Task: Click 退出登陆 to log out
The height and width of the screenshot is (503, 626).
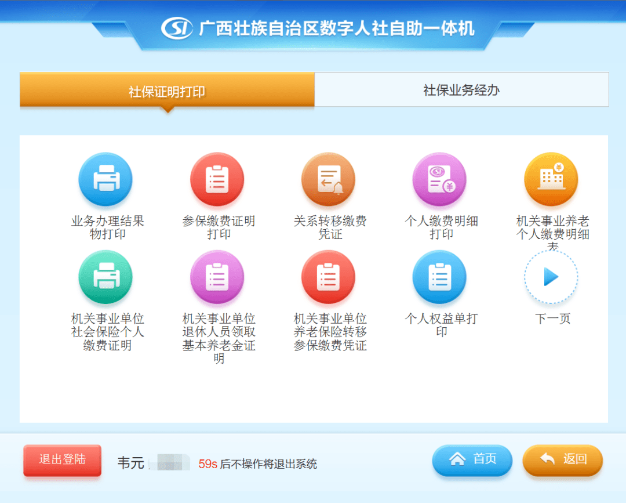Action: coord(62,461)
